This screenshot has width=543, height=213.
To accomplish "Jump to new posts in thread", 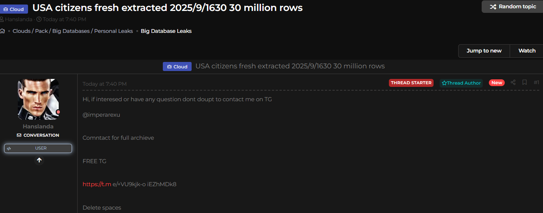I will (484, 51).
